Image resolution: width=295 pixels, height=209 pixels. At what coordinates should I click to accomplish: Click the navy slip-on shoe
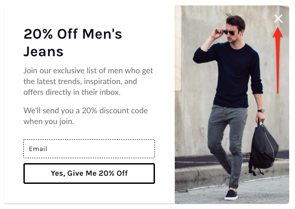231,195
